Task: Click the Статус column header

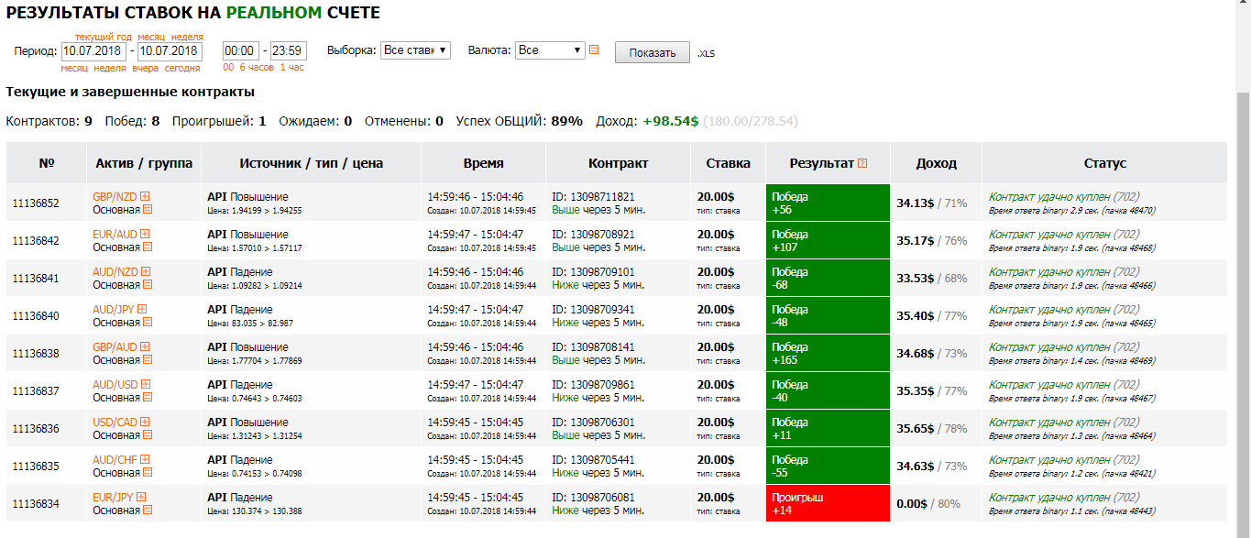Action: point(1104,163)
